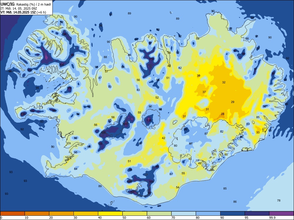Click the 80–90 light blue legend swatch
The image size is (294, 220).
(208, 214)
